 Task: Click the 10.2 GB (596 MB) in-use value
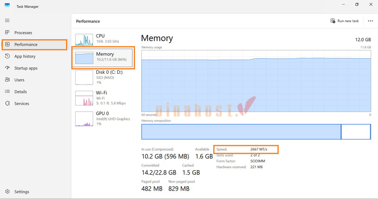coord(165,156)
